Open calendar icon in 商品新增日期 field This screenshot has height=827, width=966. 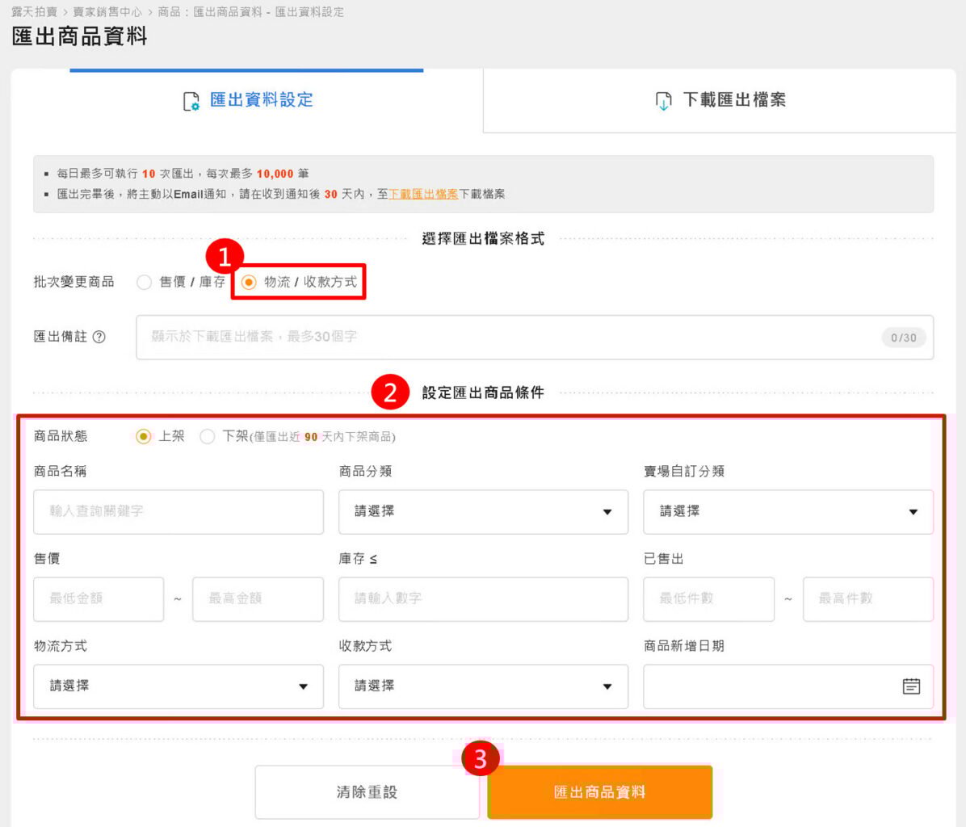tap(910, 686)
